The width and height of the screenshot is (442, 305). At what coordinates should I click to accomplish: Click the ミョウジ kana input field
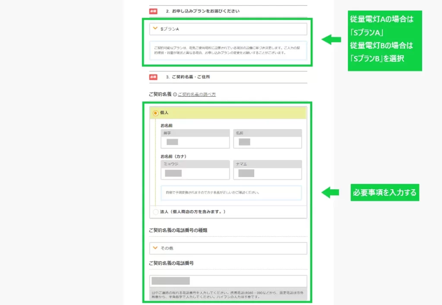[195, 174]
